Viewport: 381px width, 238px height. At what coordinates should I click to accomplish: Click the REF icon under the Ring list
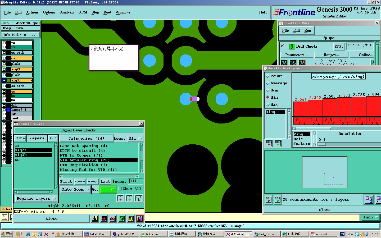[x=278, y=143]
